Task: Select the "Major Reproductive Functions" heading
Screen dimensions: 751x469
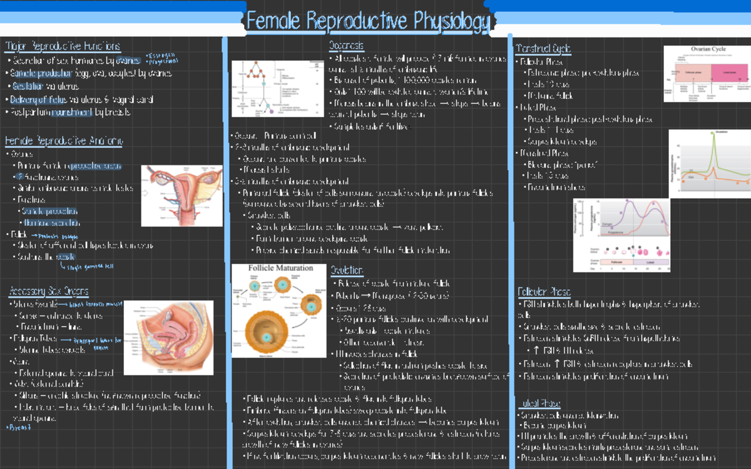Action: pos(63,47)
